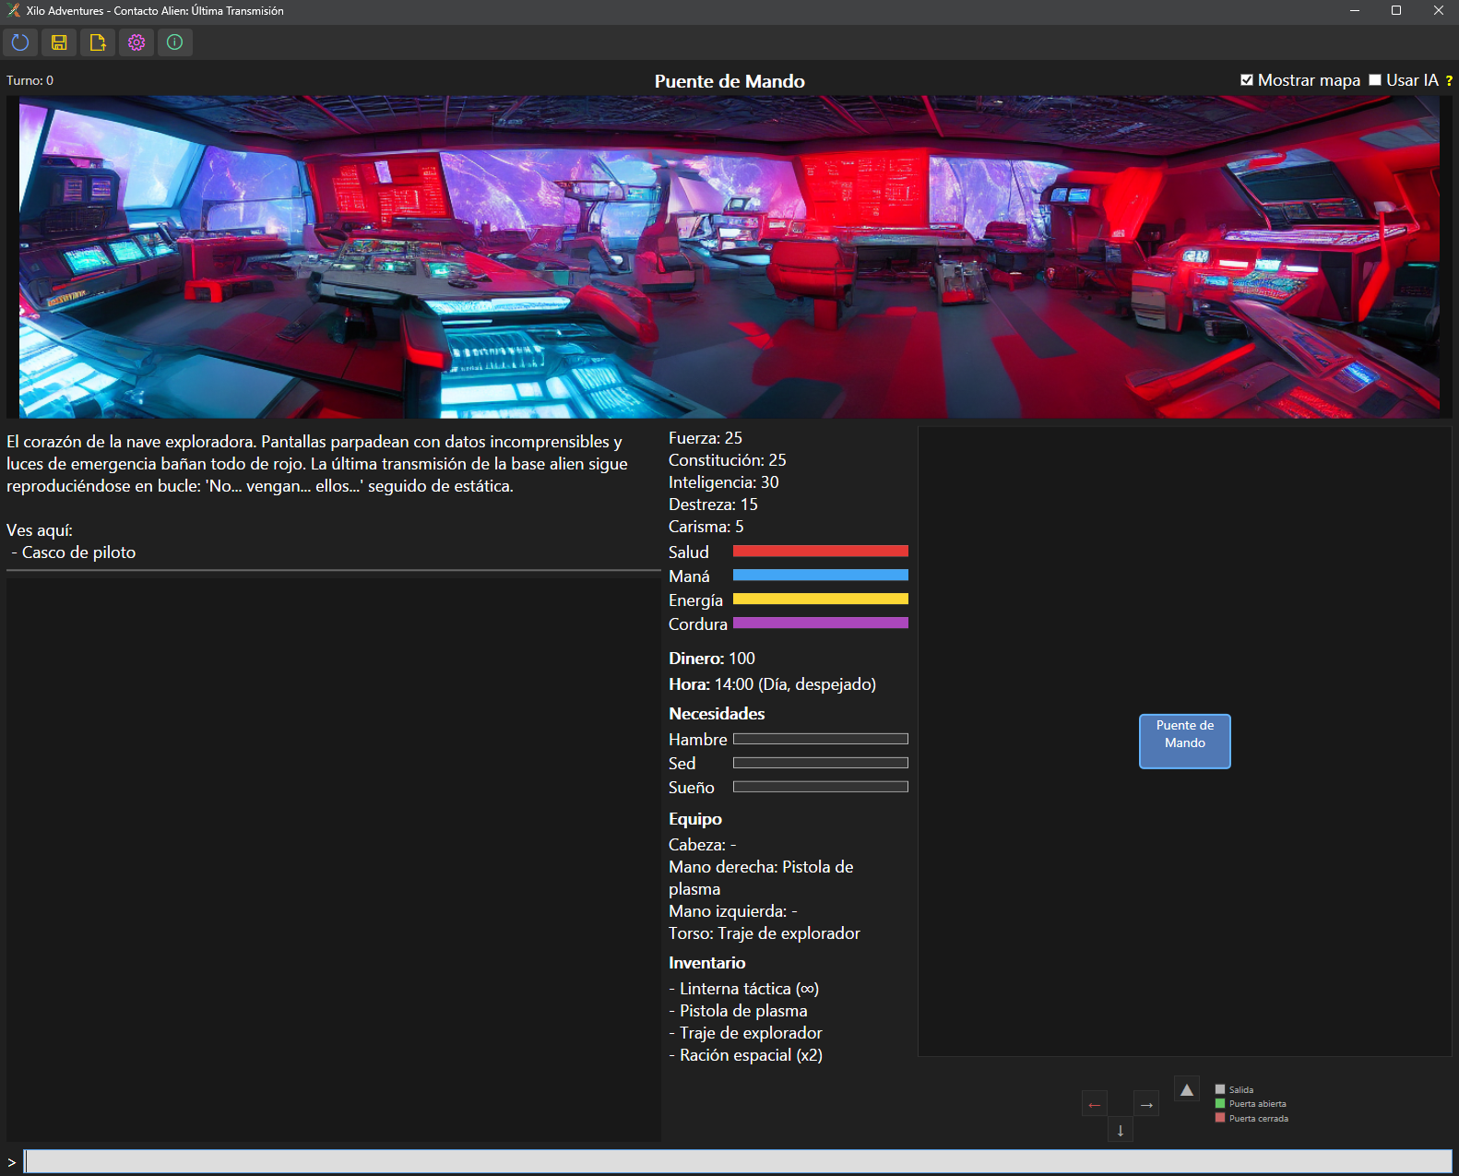Uncheck the Mostrar mapa checkbox
Screen dimensions: 1459x1176
point(1247,80)
